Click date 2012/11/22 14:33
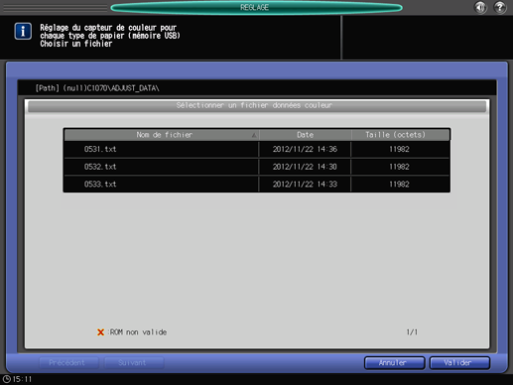Screen dimensions: 513x385 coord(305,185)
